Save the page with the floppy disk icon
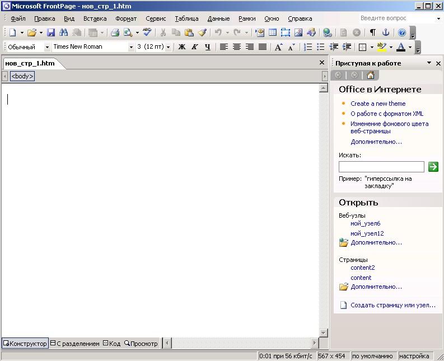 [51, 32]
